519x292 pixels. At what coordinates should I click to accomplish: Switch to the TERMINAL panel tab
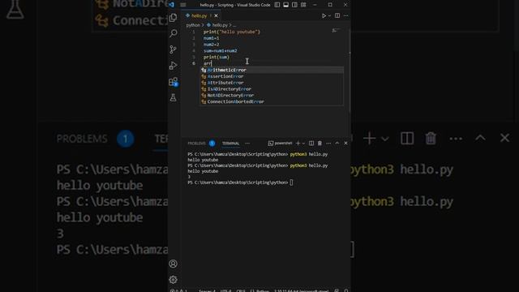(230, 144)
